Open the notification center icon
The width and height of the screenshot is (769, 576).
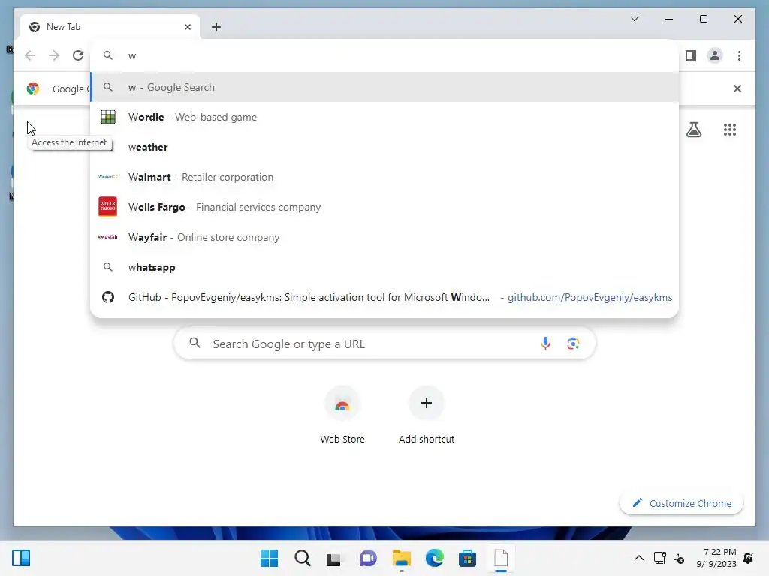tap(749, 558)
